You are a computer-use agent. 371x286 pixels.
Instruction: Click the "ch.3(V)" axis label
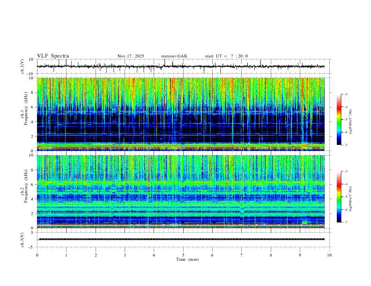(22, 240)
